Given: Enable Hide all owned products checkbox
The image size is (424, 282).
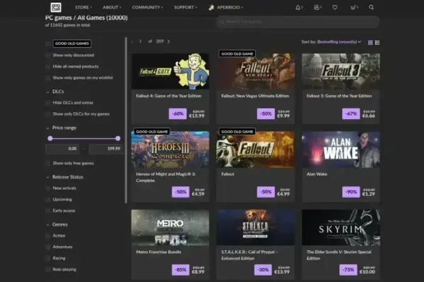Looking at the screenshot, I should [48, 67].
